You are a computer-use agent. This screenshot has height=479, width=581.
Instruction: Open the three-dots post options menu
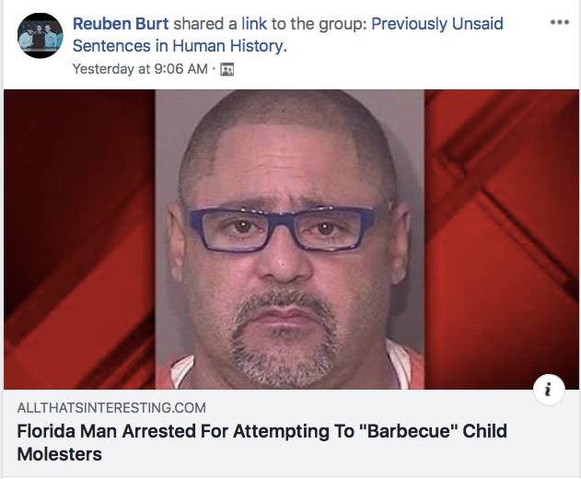tap(559, 23)
